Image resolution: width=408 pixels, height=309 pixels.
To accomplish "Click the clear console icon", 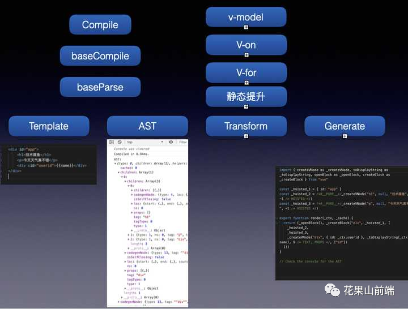I will [120, 142].
